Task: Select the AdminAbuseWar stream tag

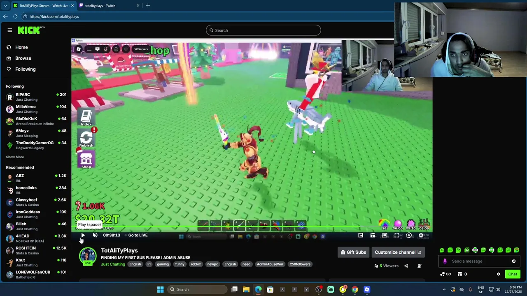Action: 270,264
